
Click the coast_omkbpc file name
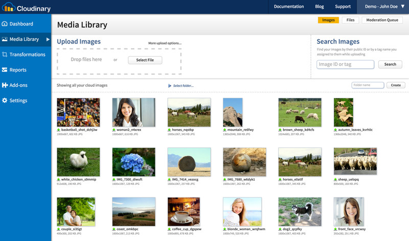coord(127,229)
